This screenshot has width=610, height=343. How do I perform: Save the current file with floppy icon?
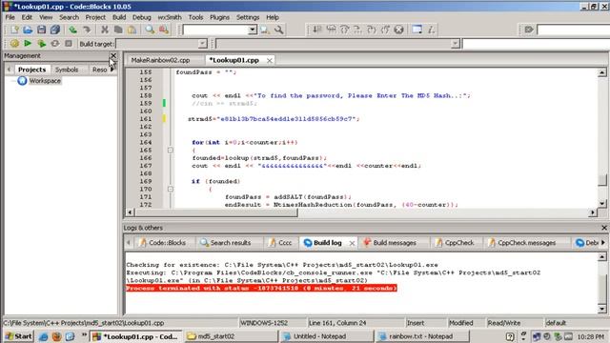[41, 30]
